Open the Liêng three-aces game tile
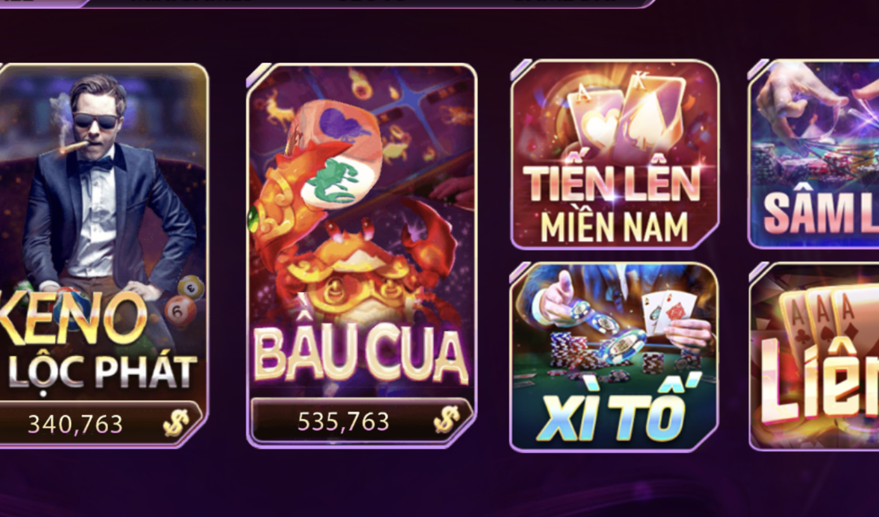Screen dimensions: 879x517 [814, 357]
